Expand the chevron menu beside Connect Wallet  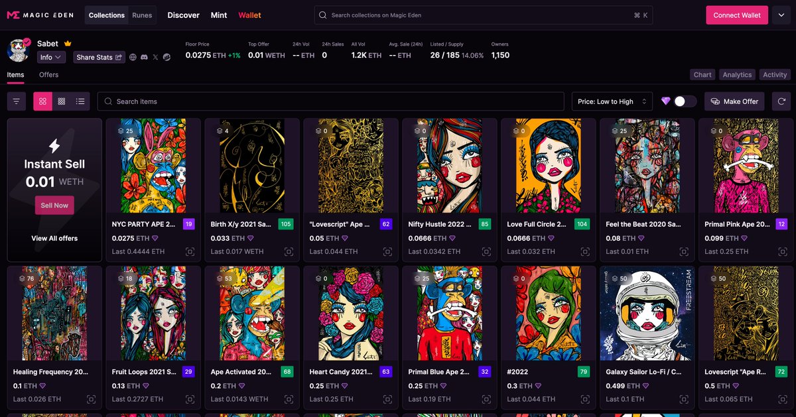click(780, 15)
